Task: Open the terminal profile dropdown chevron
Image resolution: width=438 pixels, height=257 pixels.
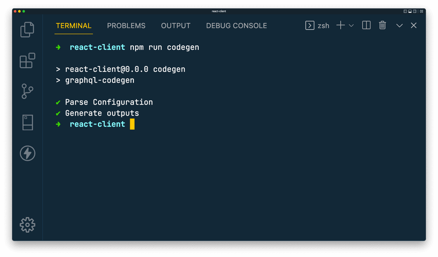Action: [351, 25]
